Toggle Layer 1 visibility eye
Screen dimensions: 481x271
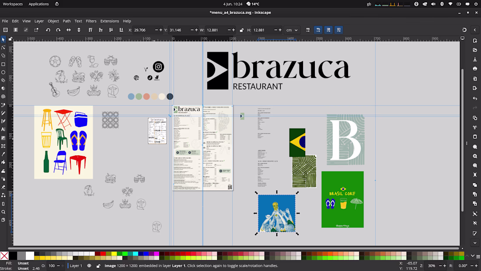[x=89, y=266]
